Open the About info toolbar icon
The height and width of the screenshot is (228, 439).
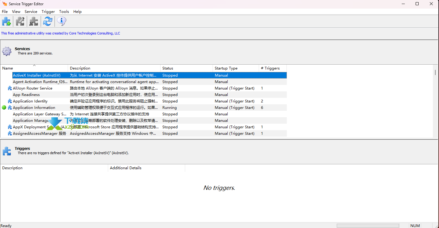[x=62, y=22]
